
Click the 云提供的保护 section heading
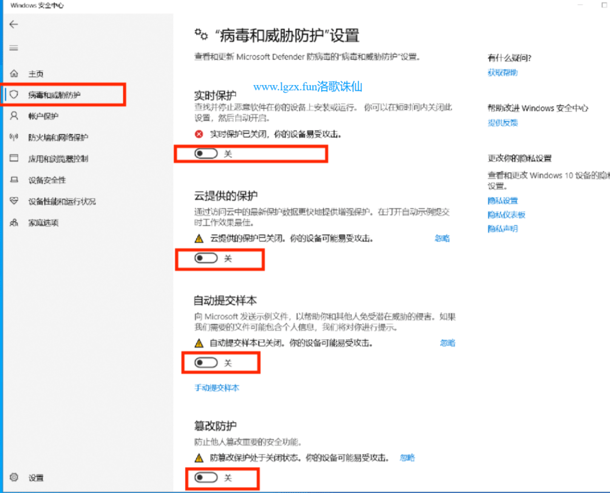pyautogui.click(x=226, y=196)
